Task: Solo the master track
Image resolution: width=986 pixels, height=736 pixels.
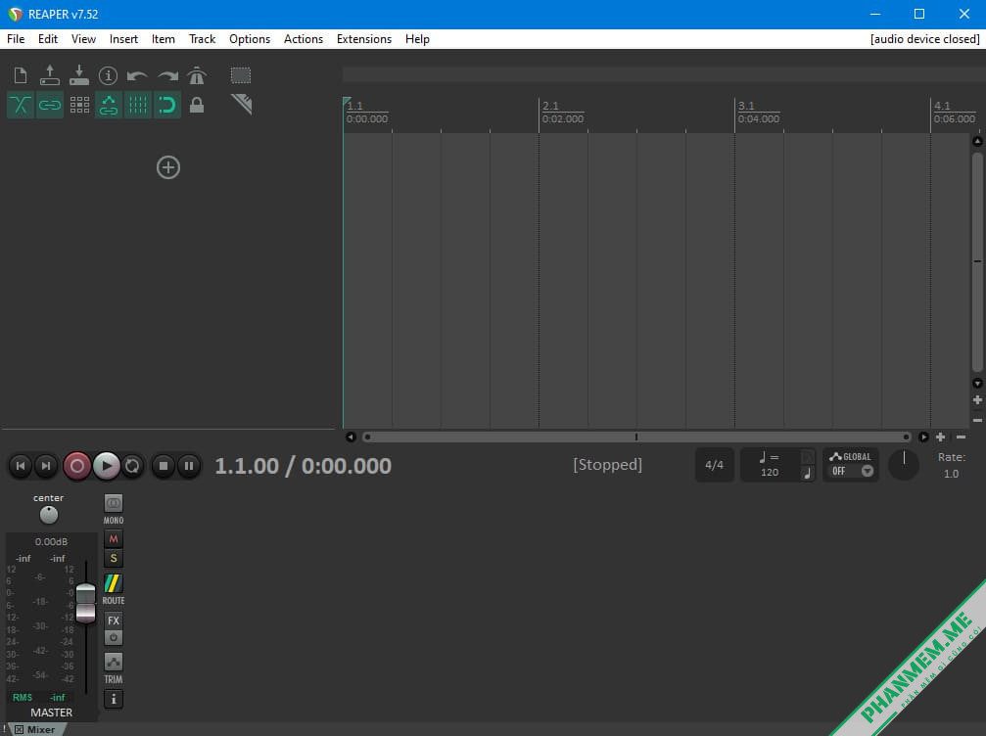Action: click(x=114, y=558)
